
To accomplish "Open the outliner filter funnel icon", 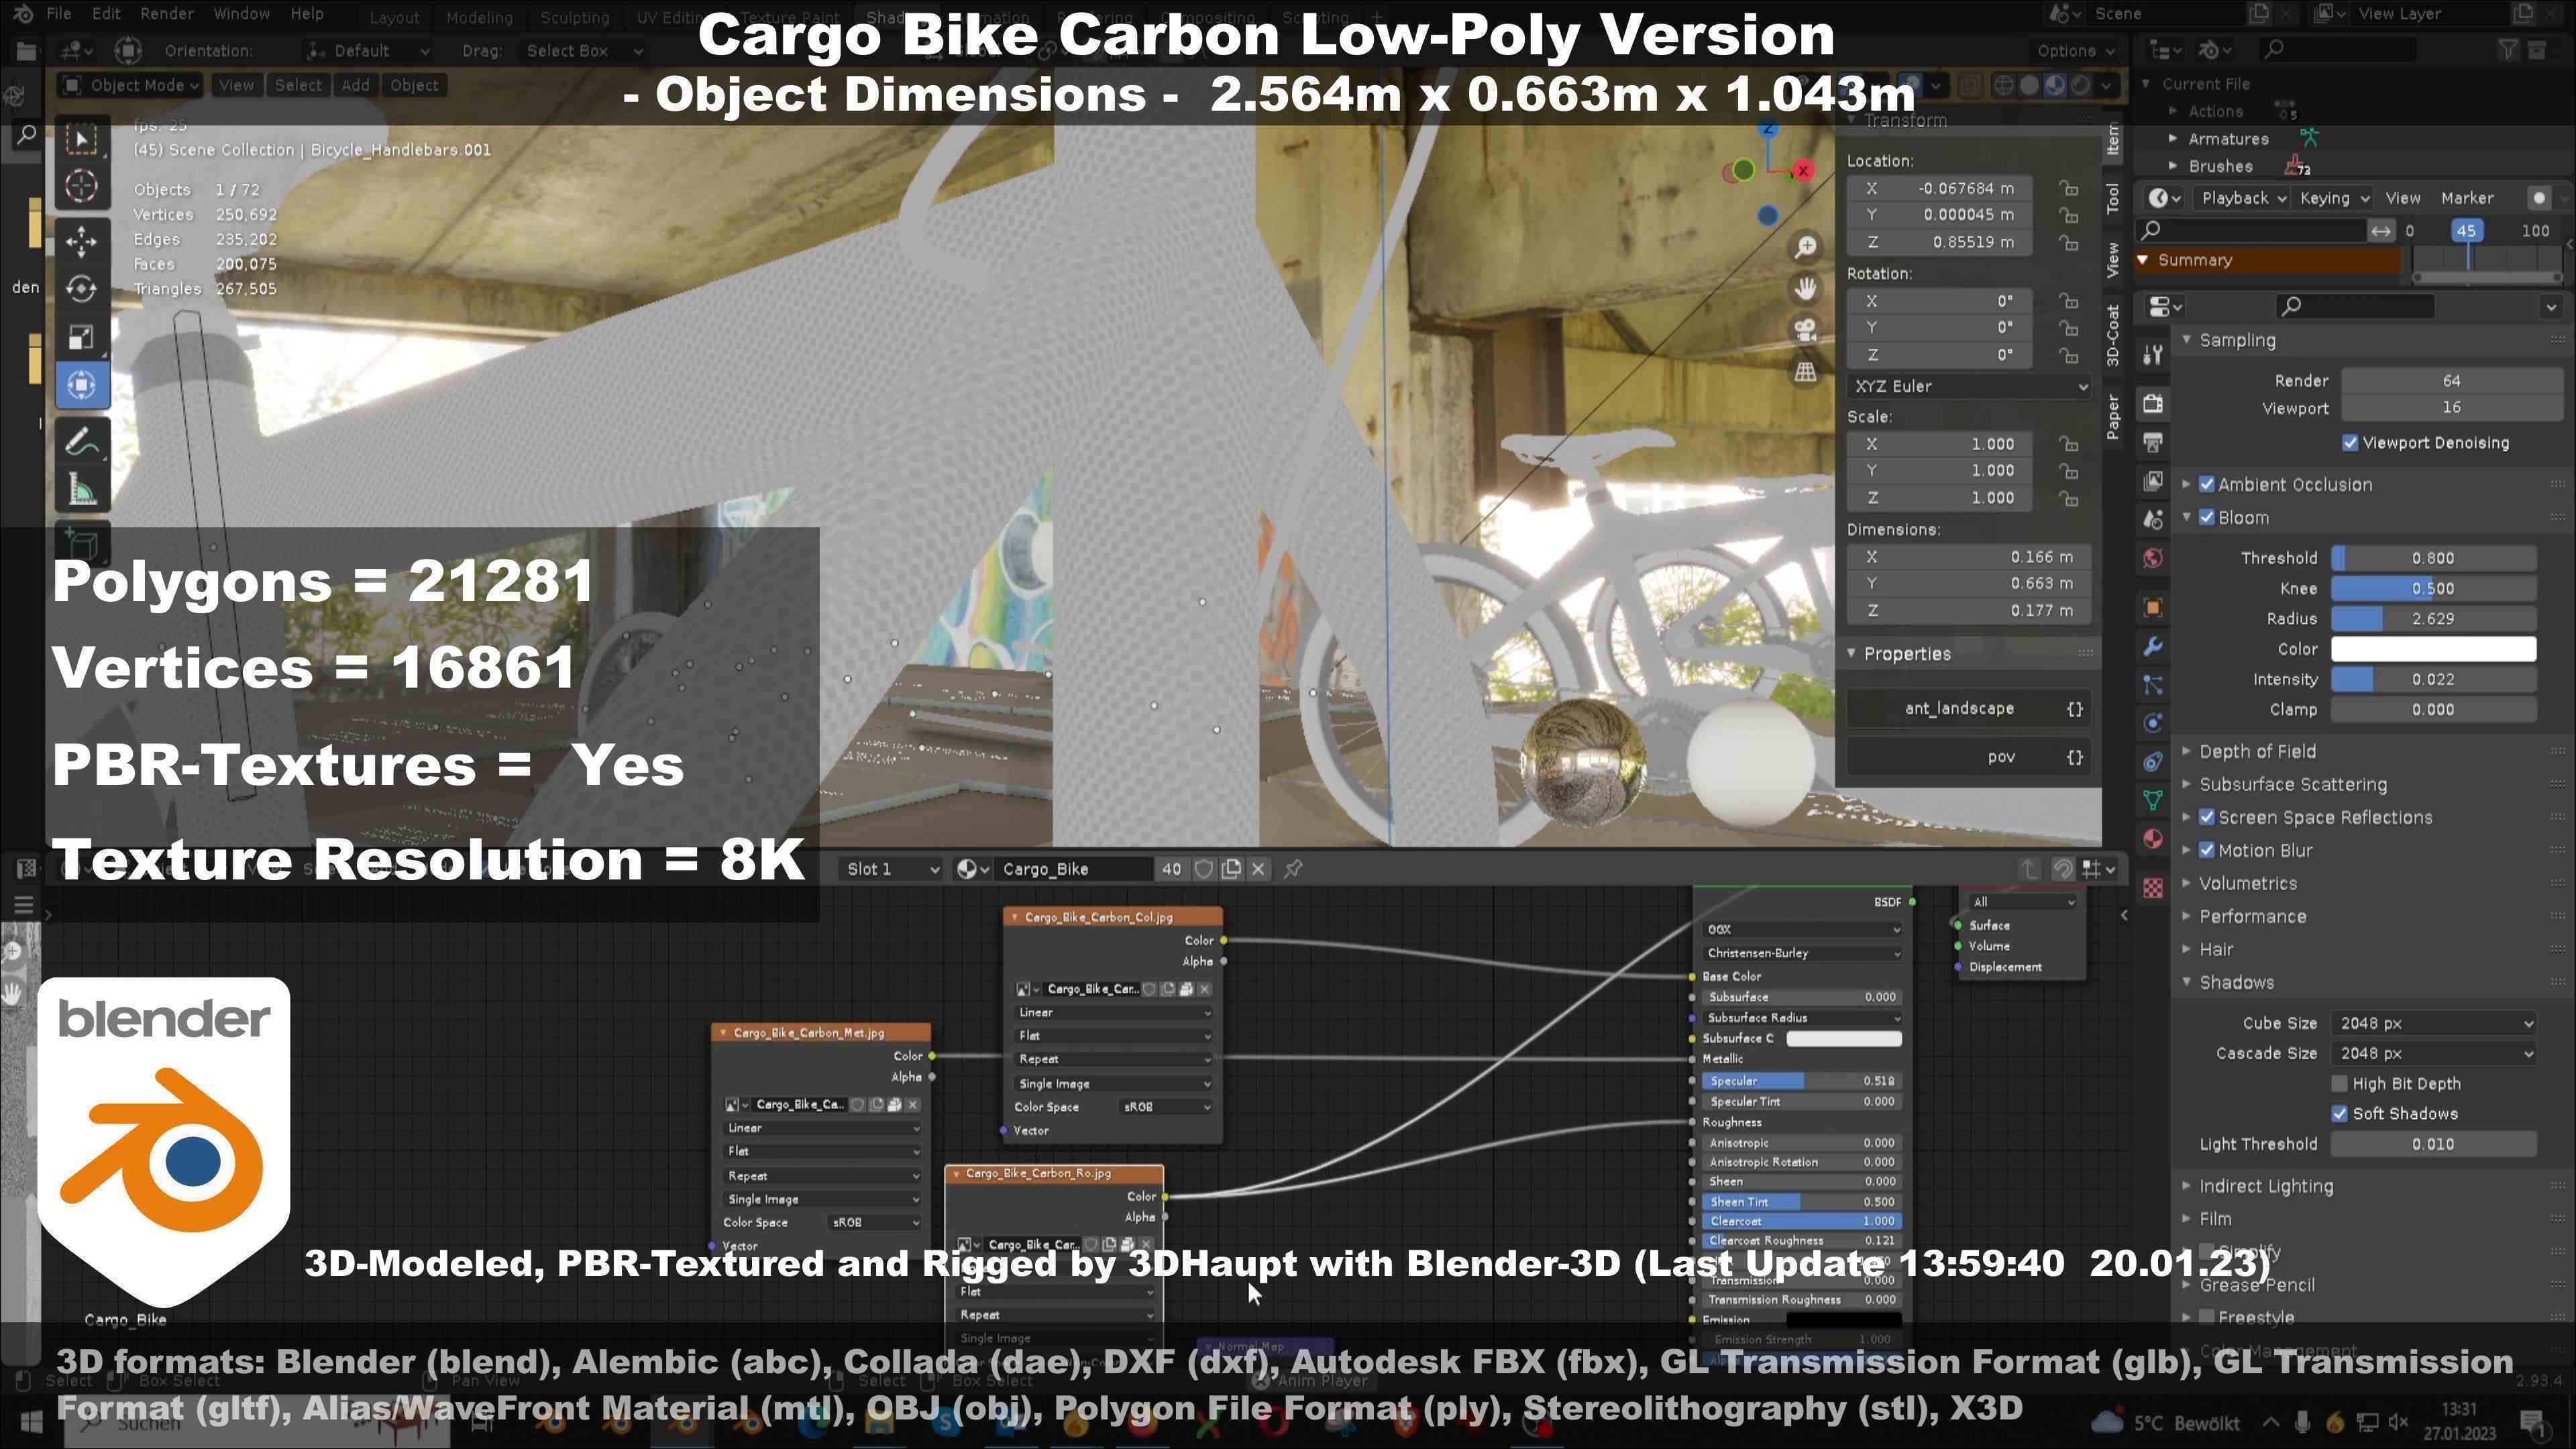I will [2508, 50].
